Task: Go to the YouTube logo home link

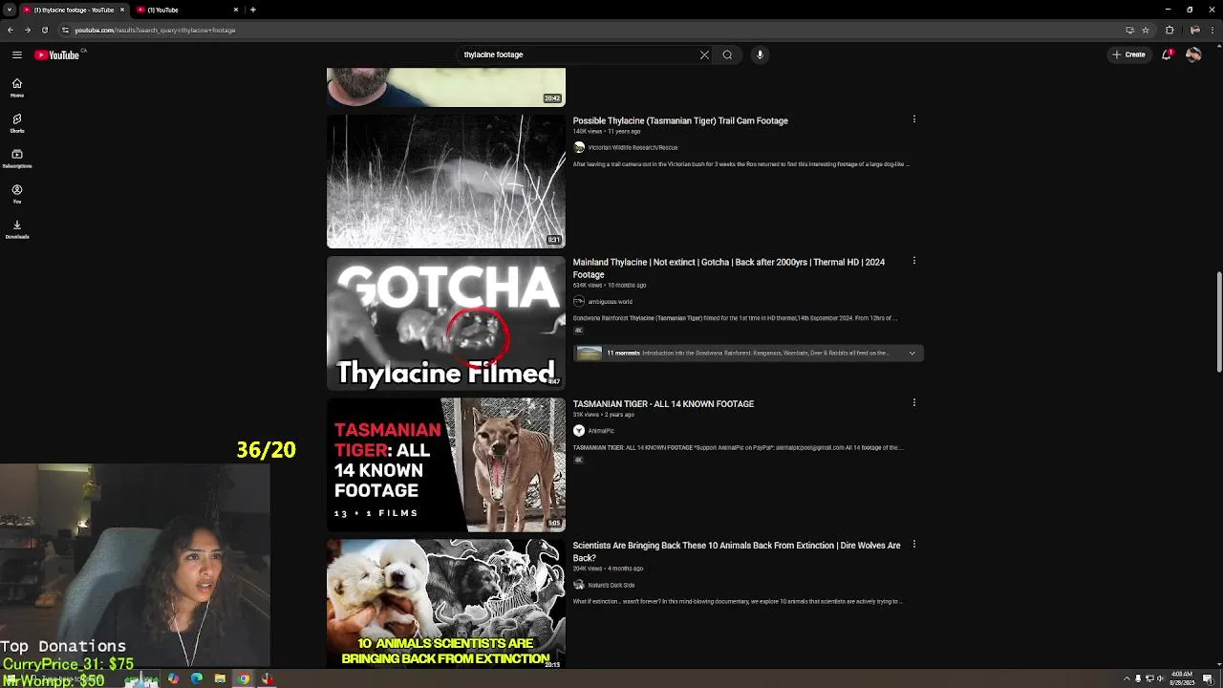Action: [x=58, y=54]
